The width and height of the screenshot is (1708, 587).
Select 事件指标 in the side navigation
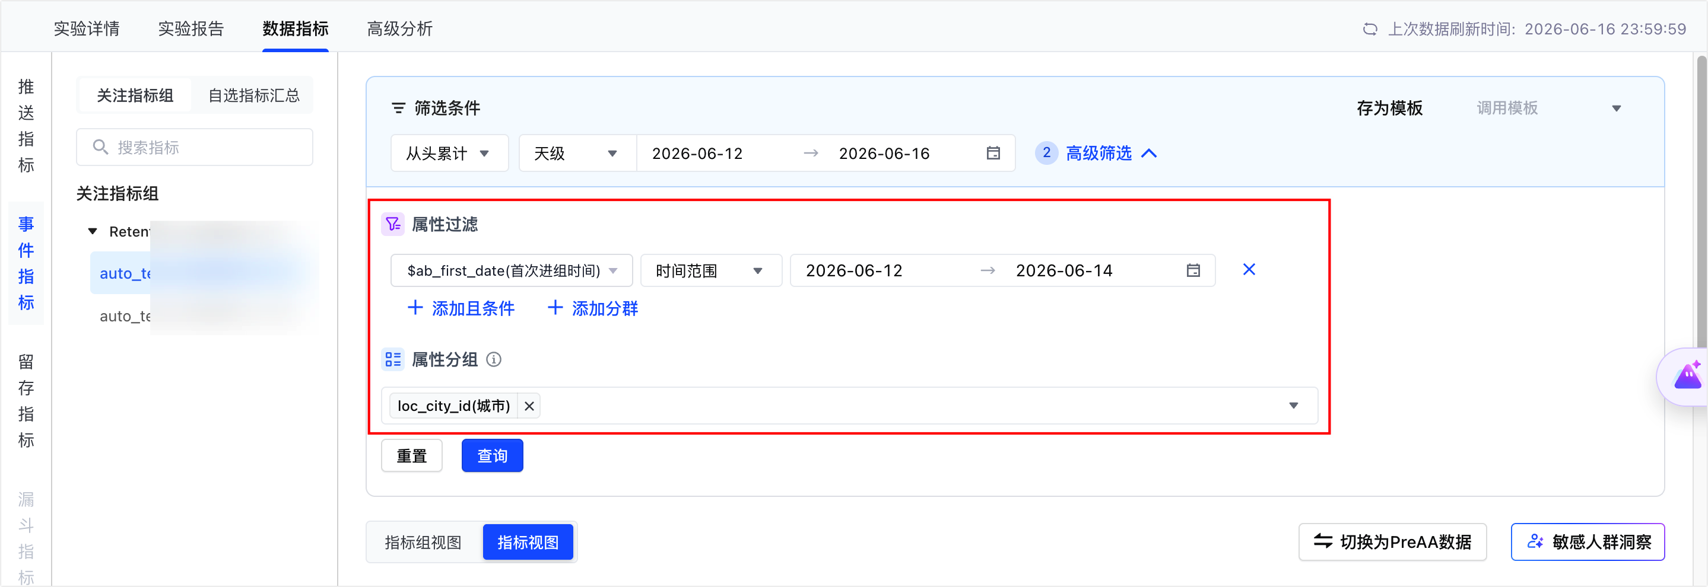pos(26,263)
